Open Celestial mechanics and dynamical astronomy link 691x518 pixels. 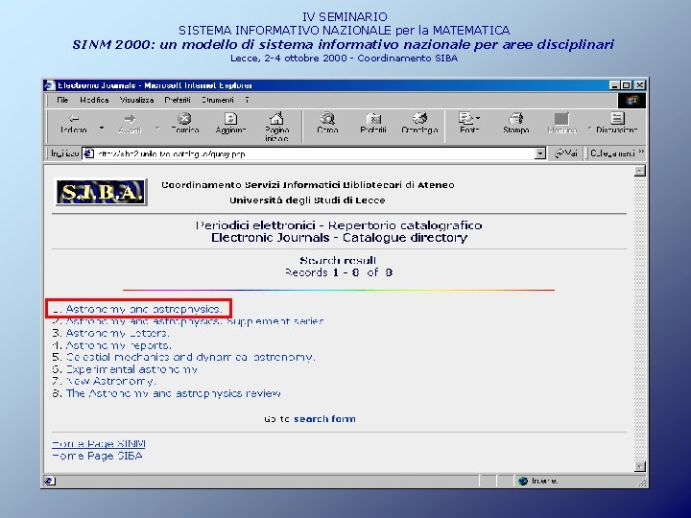pyautogui.click(x=190, y=357)
